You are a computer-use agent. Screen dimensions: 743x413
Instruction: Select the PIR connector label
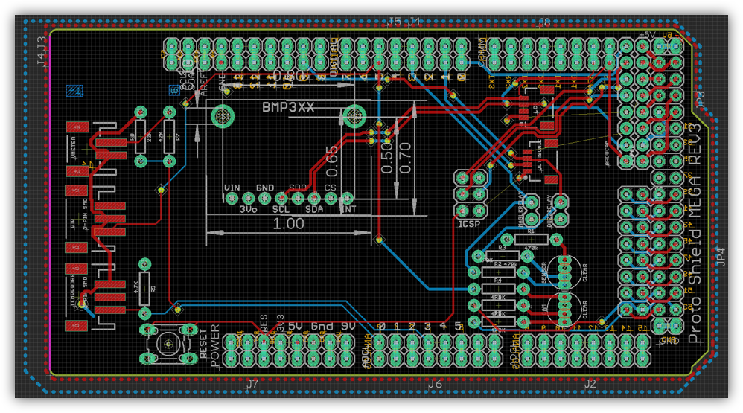[x=74, y=223]
